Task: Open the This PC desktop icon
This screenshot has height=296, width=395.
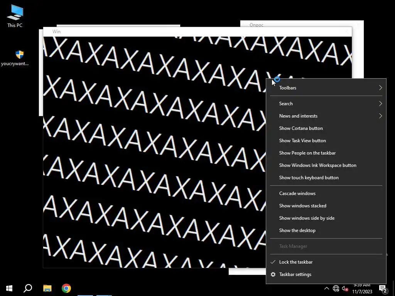Action: pos(15,16)
